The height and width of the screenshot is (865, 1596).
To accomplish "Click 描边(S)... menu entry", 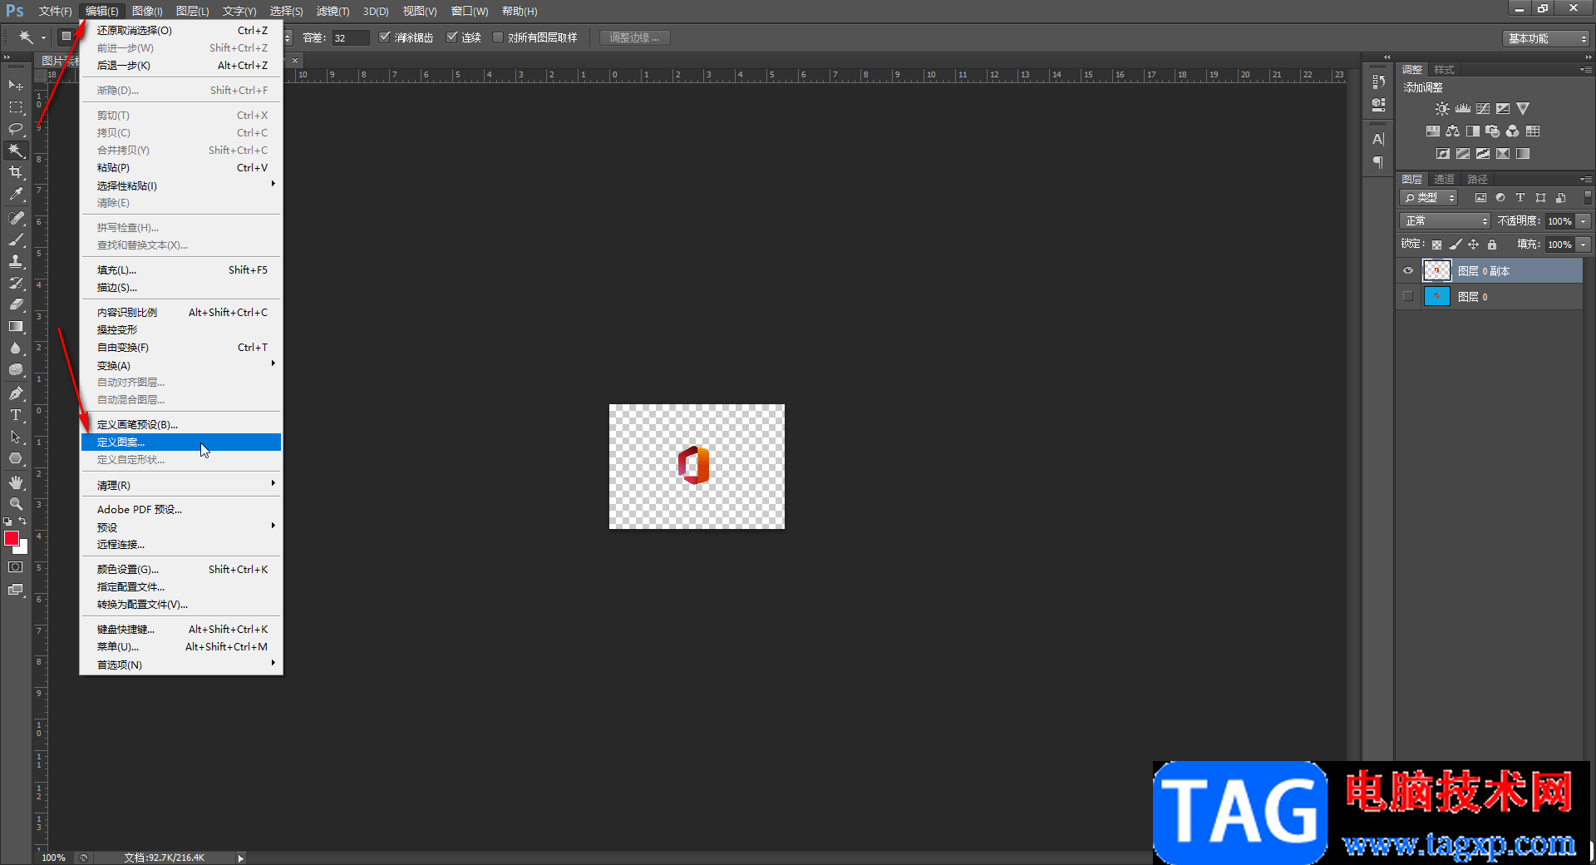I will (x=181, y=287).
